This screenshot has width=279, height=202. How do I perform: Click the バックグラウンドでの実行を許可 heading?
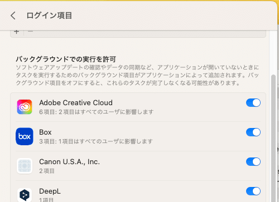click(66, 60)
